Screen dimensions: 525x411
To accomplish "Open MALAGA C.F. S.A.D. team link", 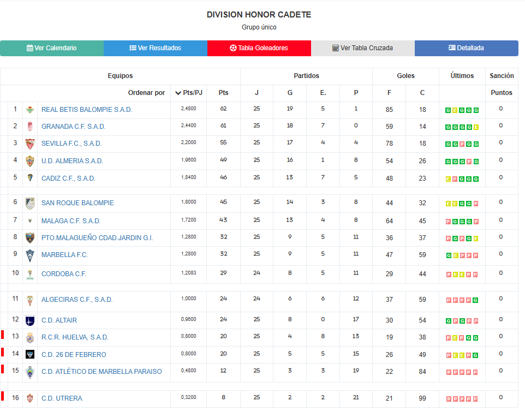I will (x=71, y=221).
